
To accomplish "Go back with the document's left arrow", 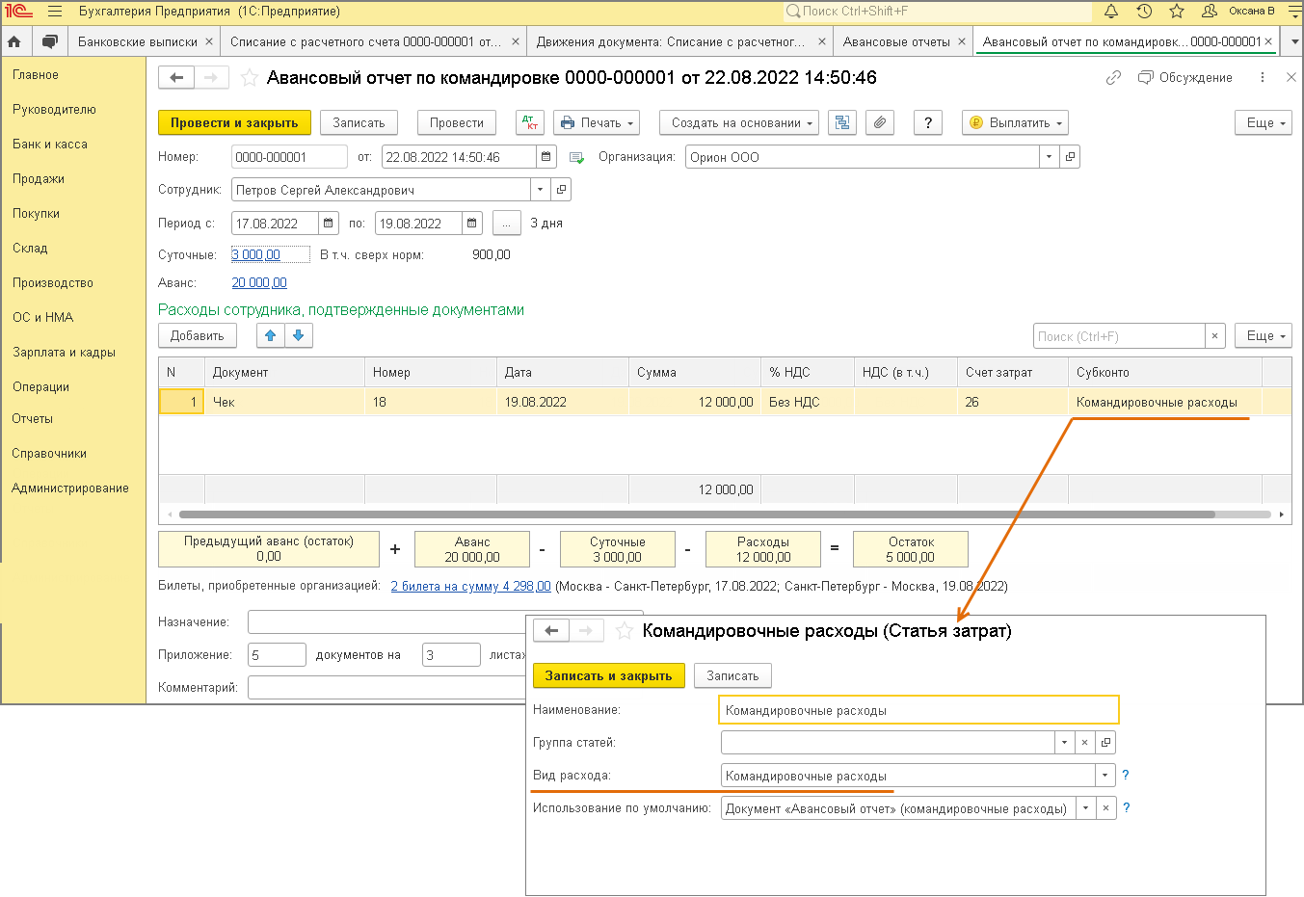I will [x=176, y=78].
